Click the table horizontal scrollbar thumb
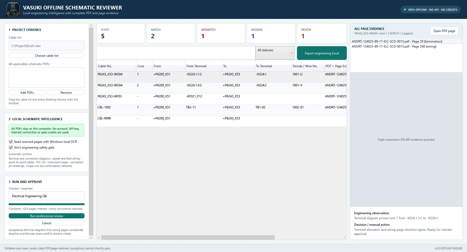 pos(188,237)
